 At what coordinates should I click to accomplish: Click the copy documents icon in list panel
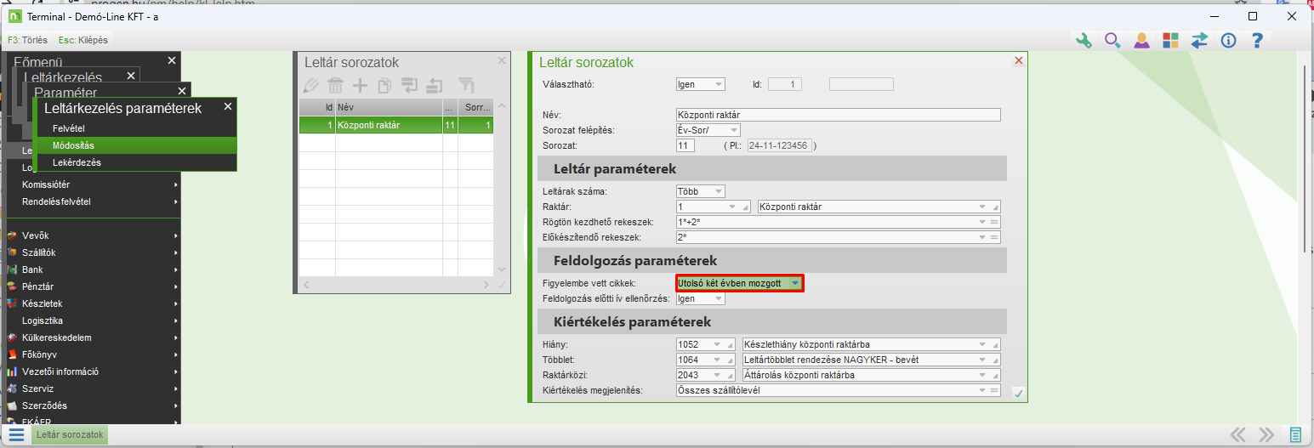click(x=384, y=84)
